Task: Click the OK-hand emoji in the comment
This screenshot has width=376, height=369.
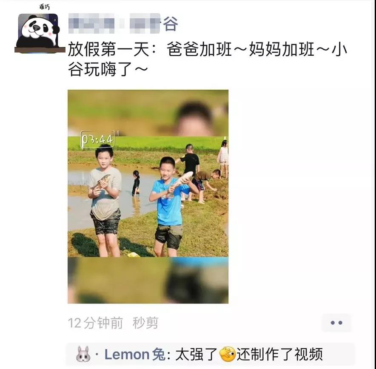Action: [228, 354]
